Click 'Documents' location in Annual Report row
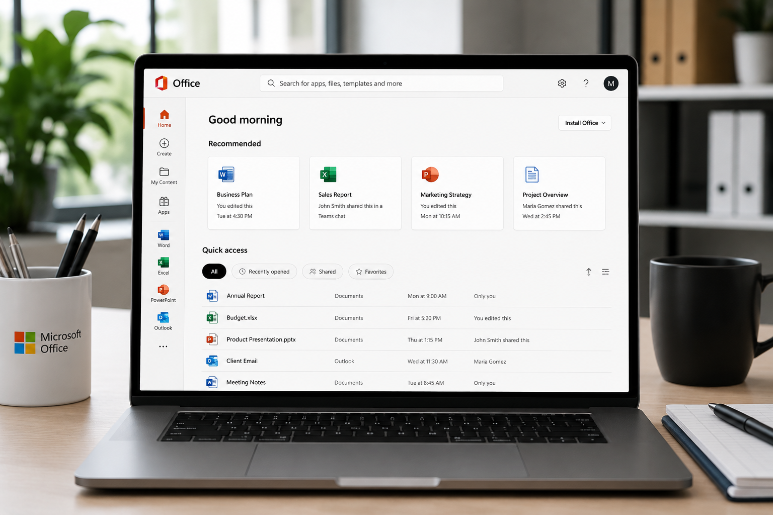This screenshot has width=773, height=515. tap(349, 296)
